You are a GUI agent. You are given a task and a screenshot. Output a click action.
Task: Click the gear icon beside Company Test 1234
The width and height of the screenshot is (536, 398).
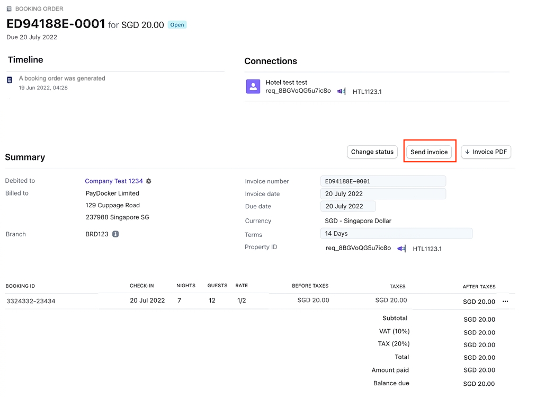[x=149, y=181]
